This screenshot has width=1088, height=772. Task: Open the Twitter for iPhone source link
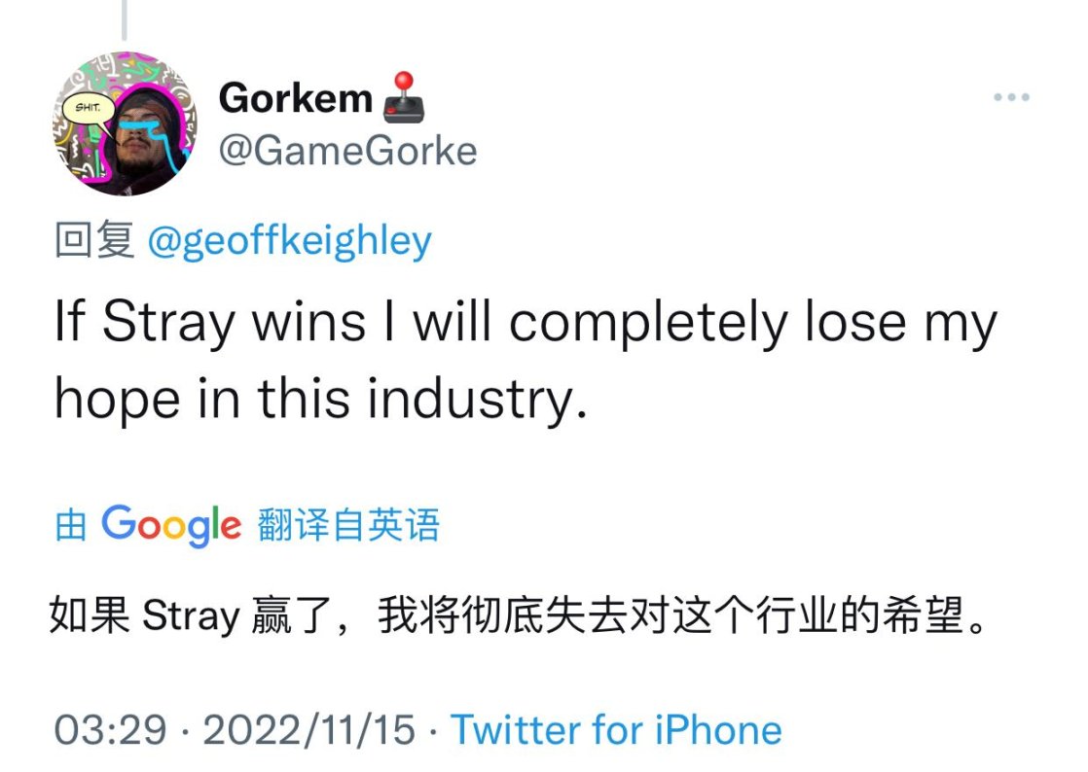coord(616,730)
